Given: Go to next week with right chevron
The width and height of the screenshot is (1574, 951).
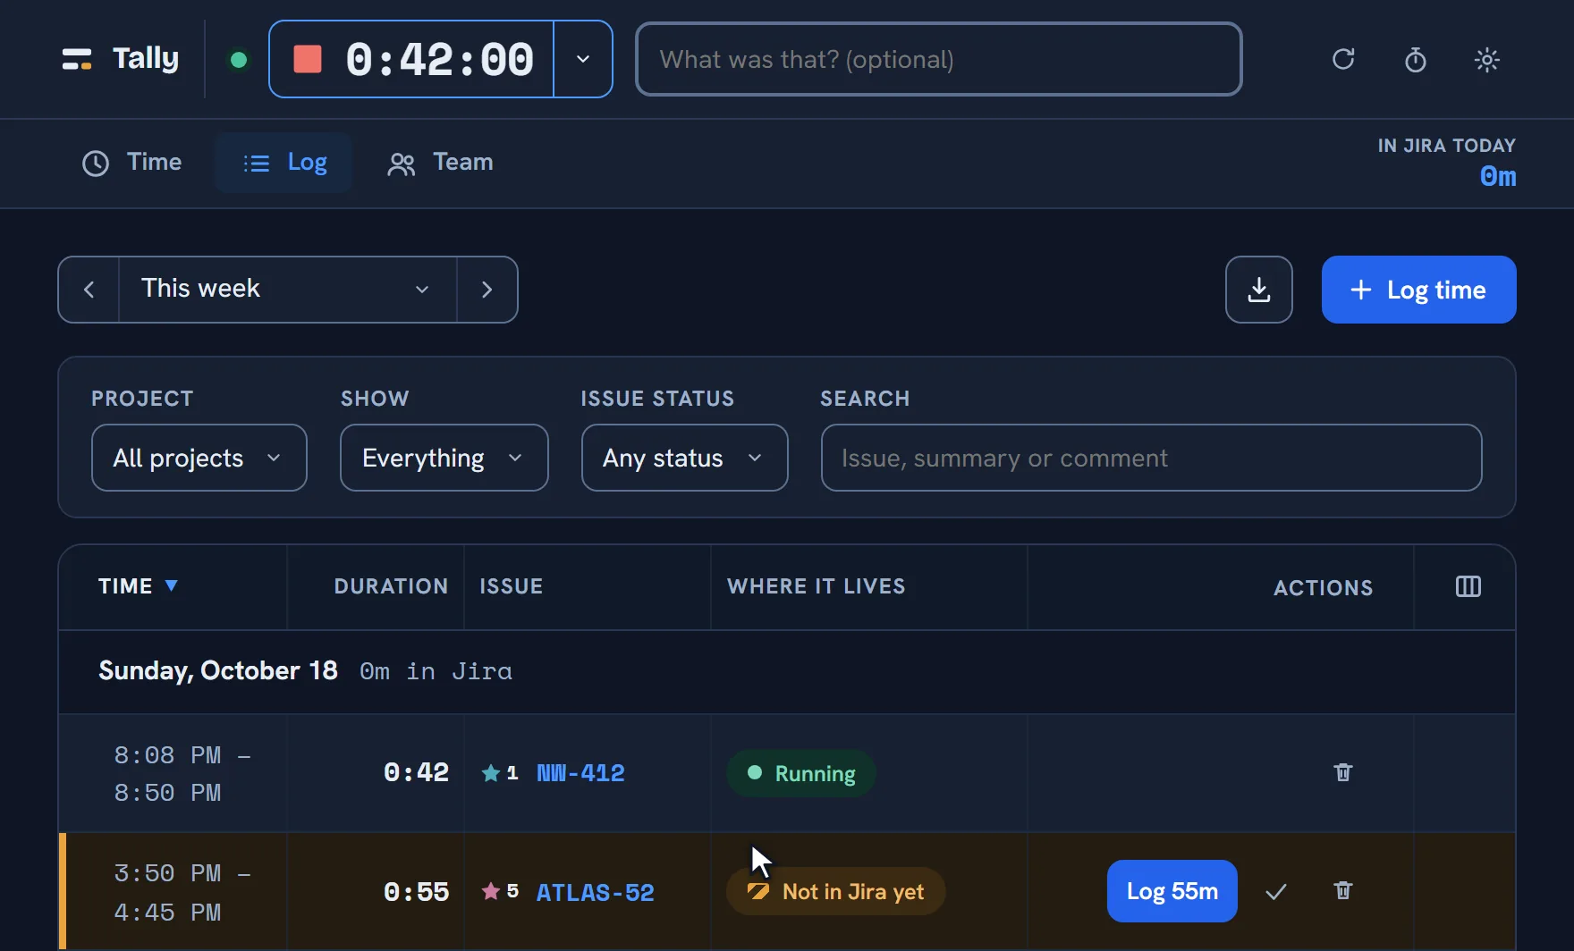Looking at the screenshot, I should click(487, 290).
